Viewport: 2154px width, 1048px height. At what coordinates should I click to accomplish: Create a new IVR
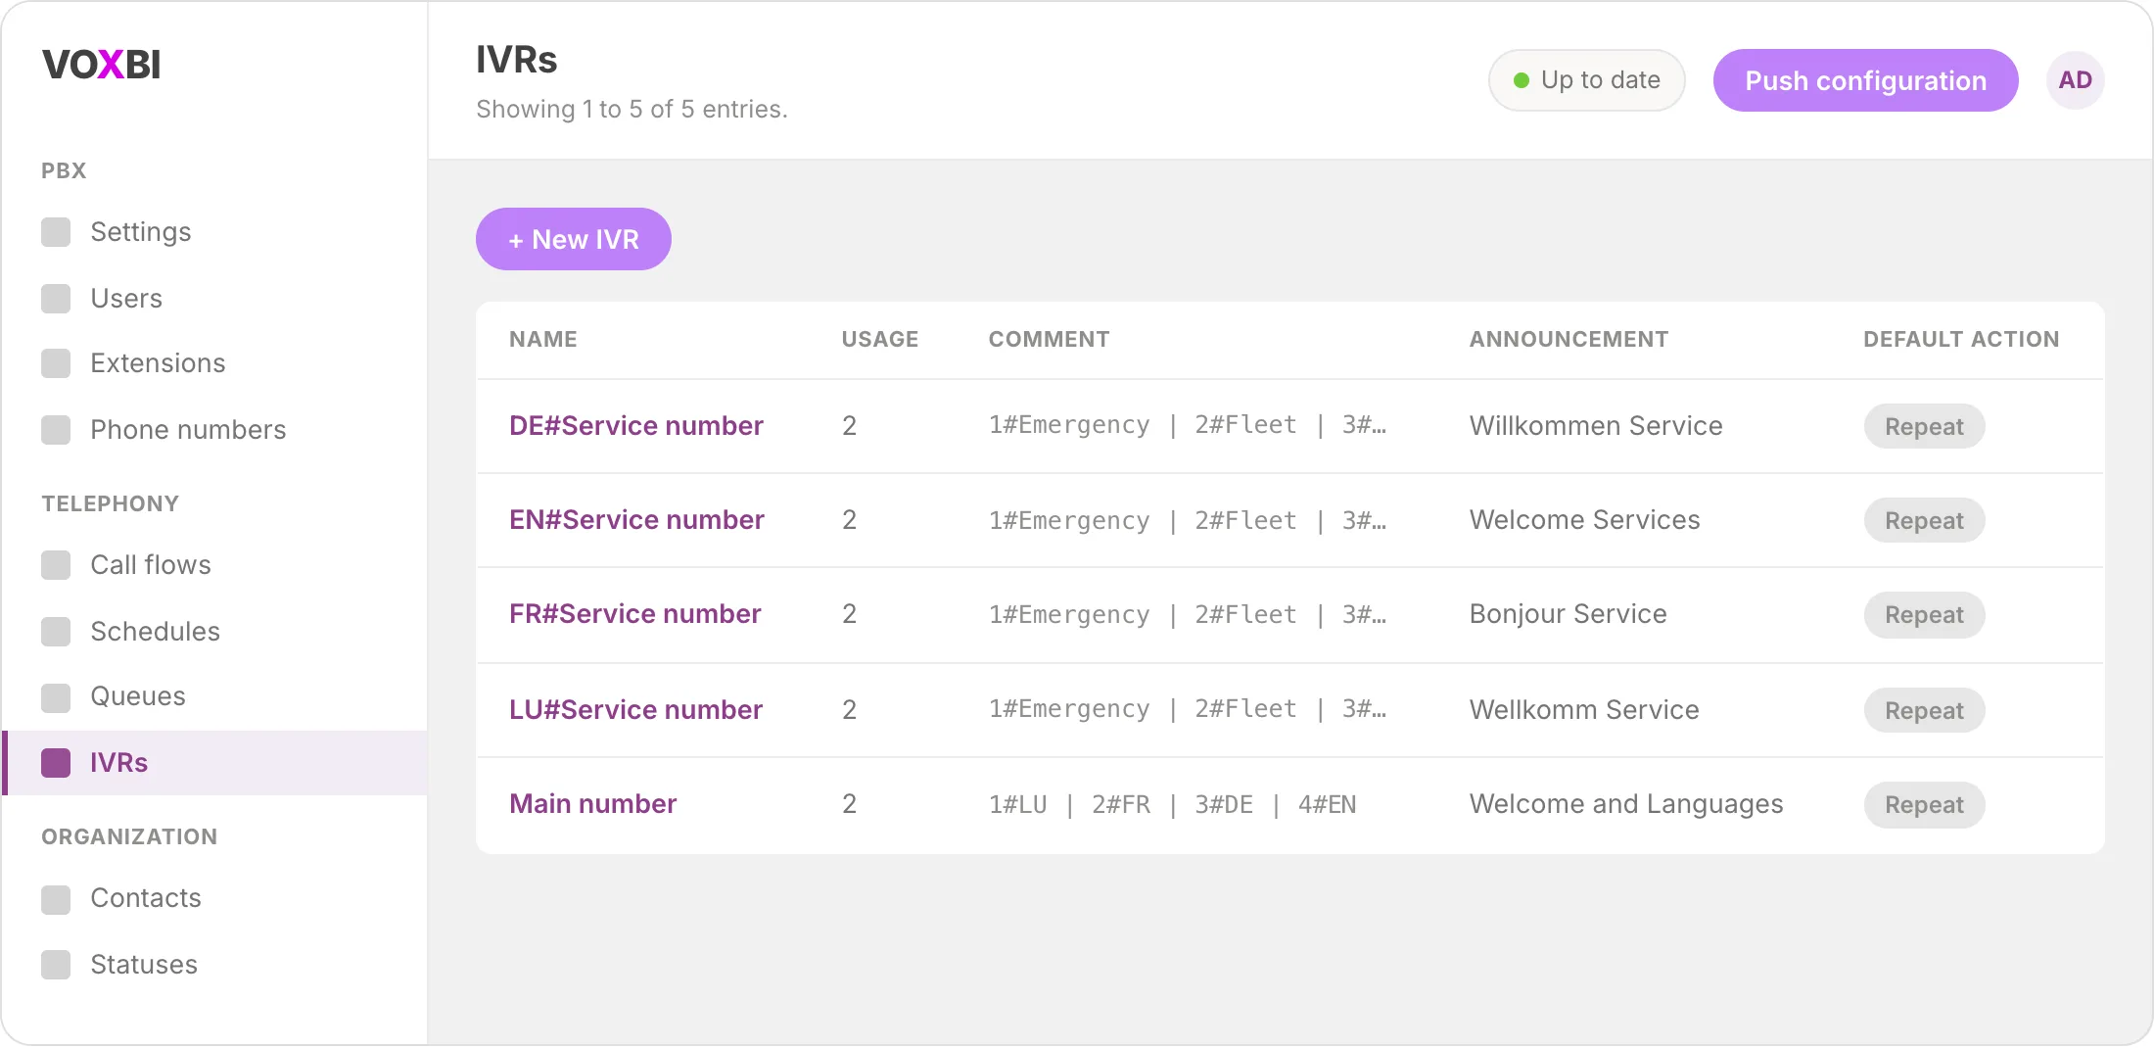pyautogui.click(x=574, y=239)
